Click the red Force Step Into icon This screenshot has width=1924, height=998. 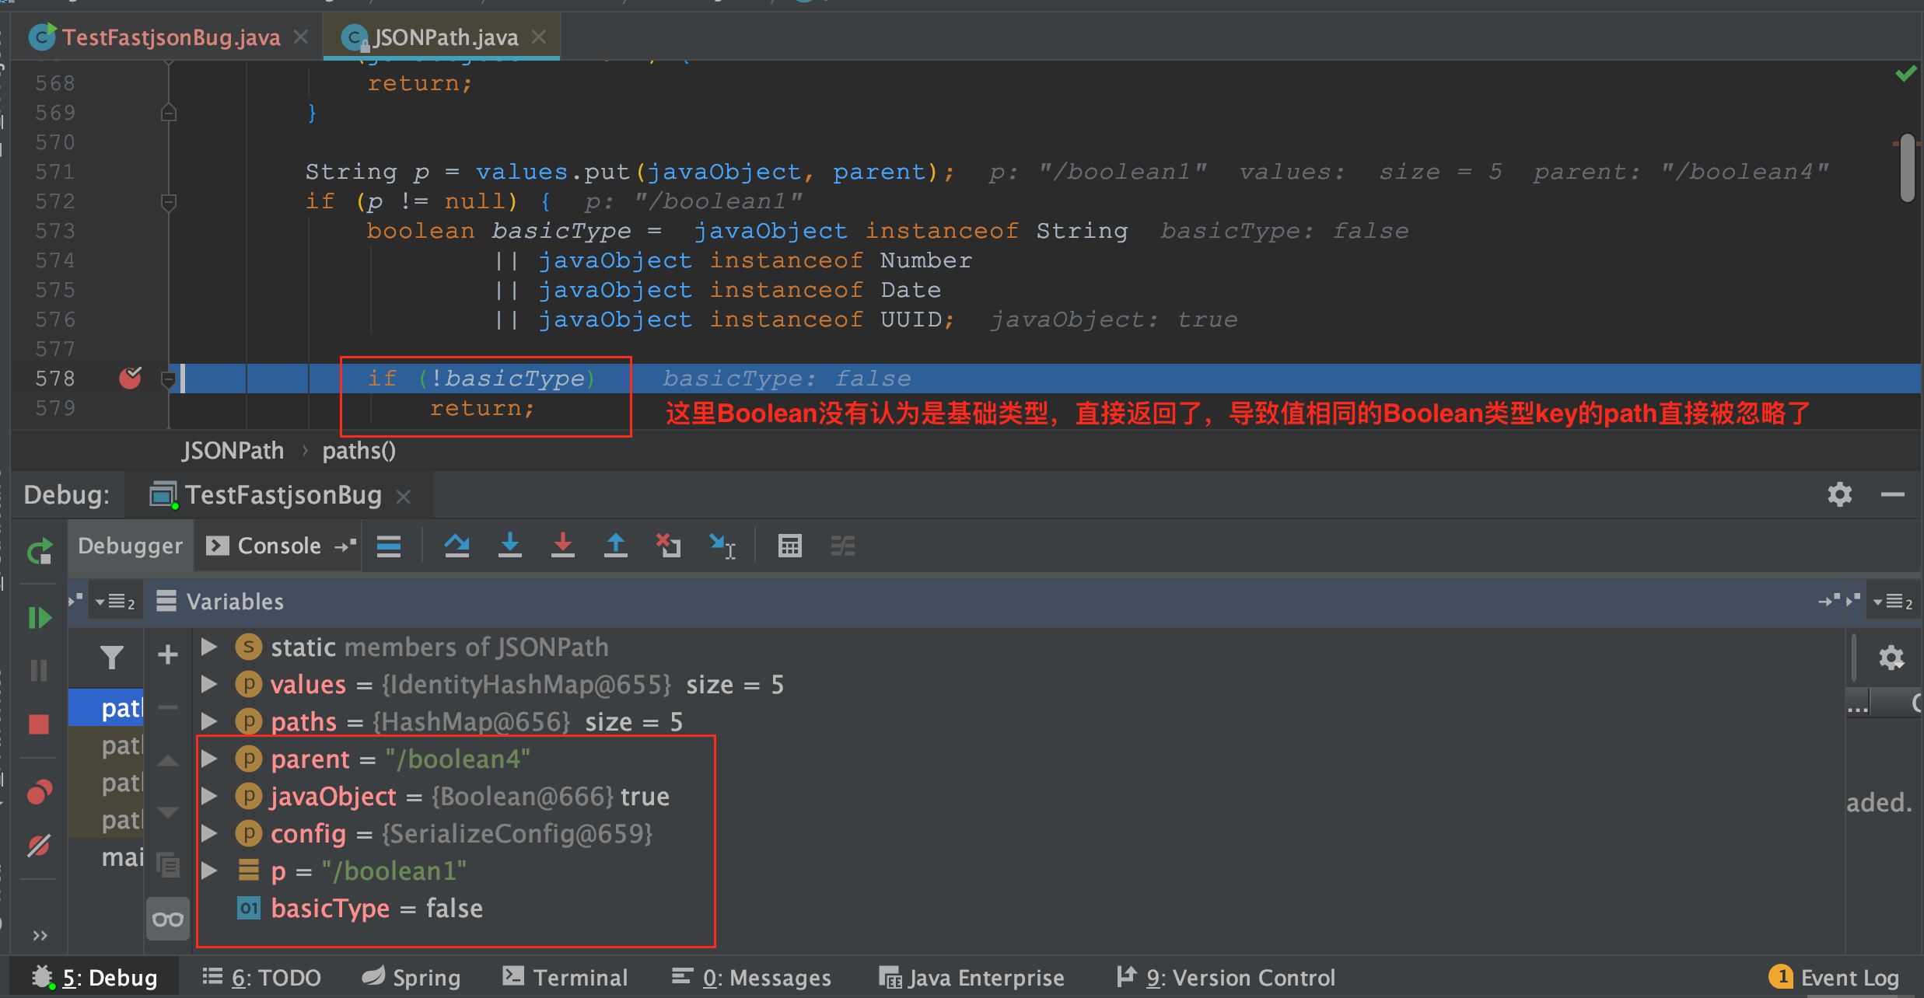pos(562,546)
